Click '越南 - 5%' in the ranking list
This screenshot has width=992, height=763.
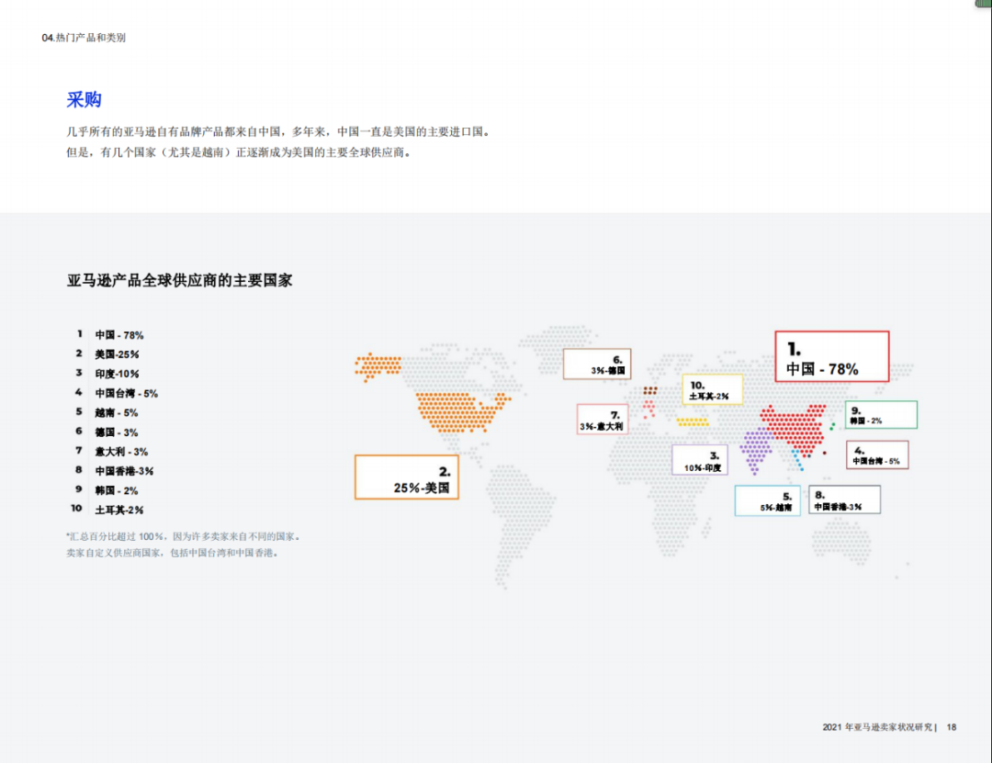click(116, 412)
